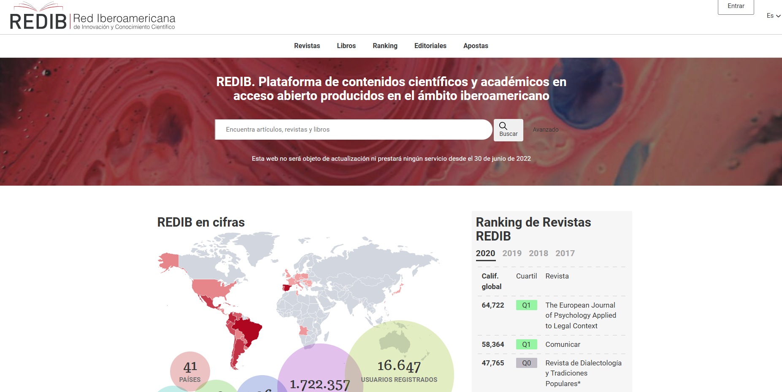The image size is (782, 392).
Task: Open the Comunicar journal entry
Action: coord(563,344)
